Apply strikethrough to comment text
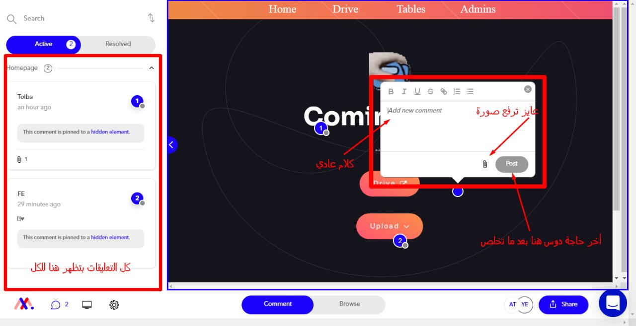The height and width of the screenshot is (326, 636). click(x=430, y=91)
